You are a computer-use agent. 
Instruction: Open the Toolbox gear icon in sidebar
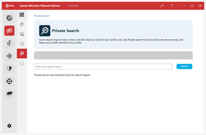pyautogui.click(x=9, y=18)
